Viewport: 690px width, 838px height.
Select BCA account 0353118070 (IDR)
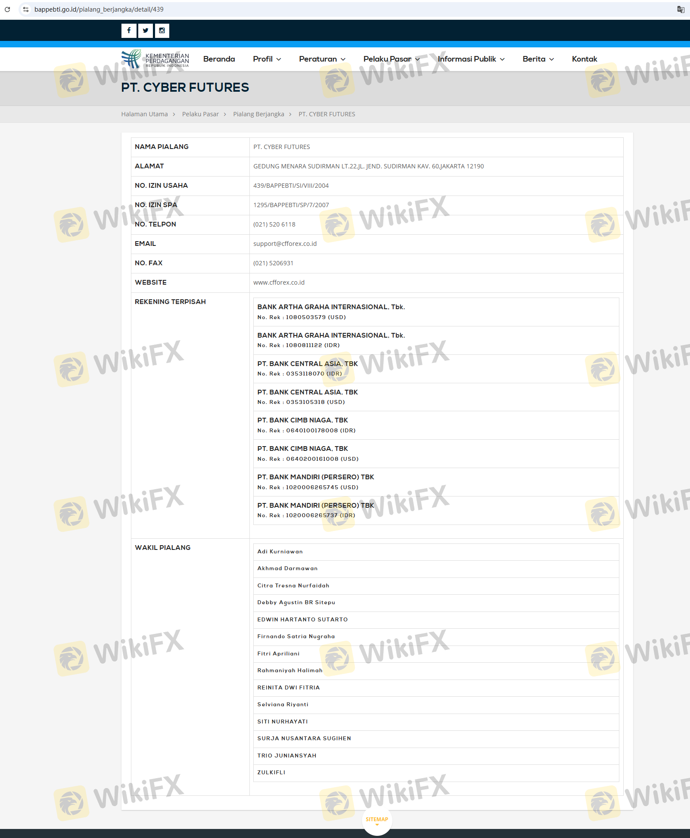point(436,369)
